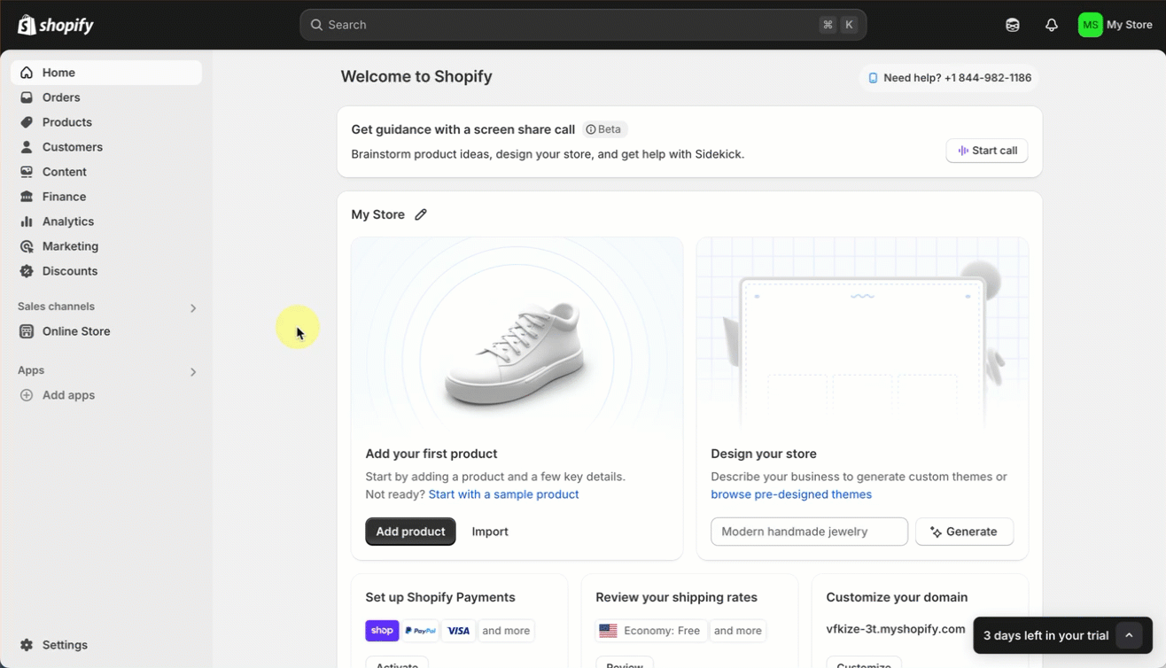Image resolution: width=1166 pixels, height=668 pixels.
Task: Click the vfkize-3t.myshopify.com domain text
Action: click(895, 629)
